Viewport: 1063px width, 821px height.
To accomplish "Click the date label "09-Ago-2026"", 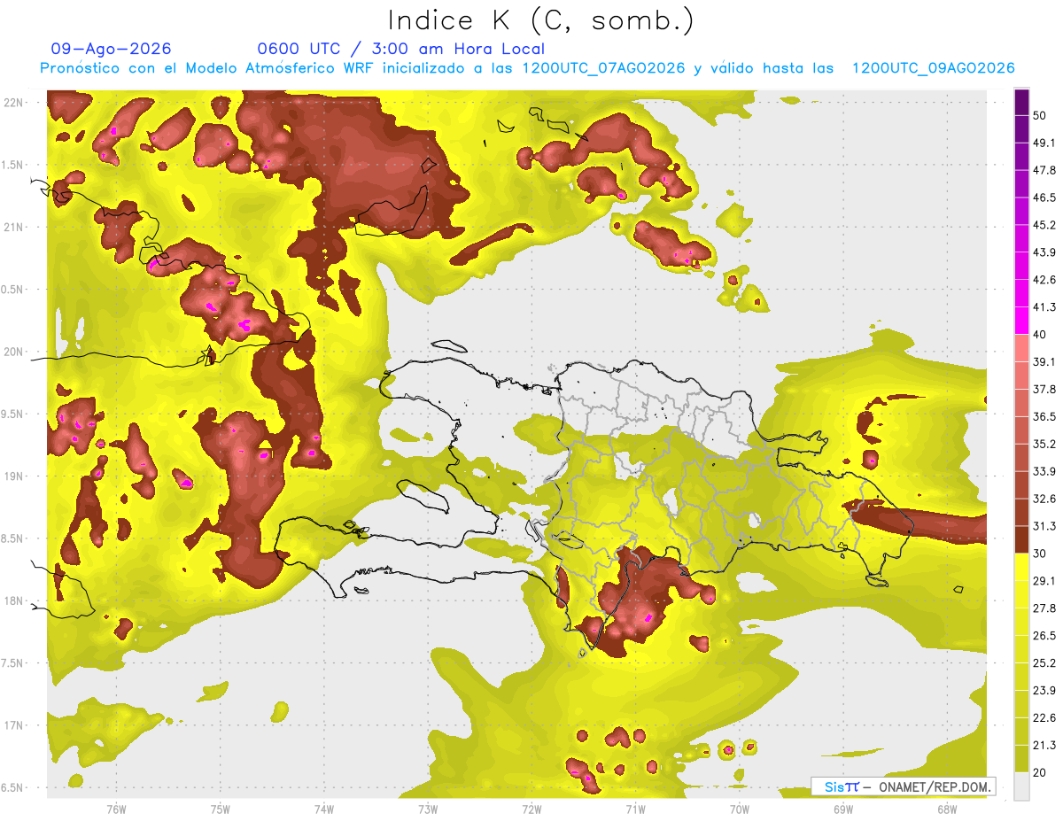I will [112, 49].
